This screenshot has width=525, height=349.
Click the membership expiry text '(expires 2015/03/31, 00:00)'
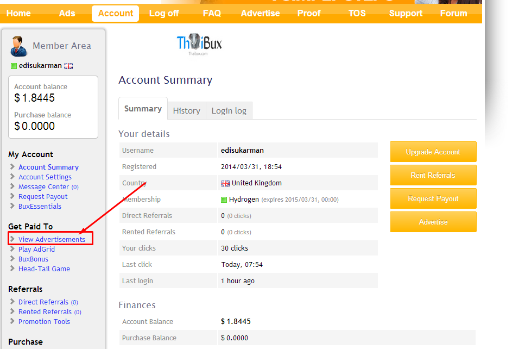point(300,200)
